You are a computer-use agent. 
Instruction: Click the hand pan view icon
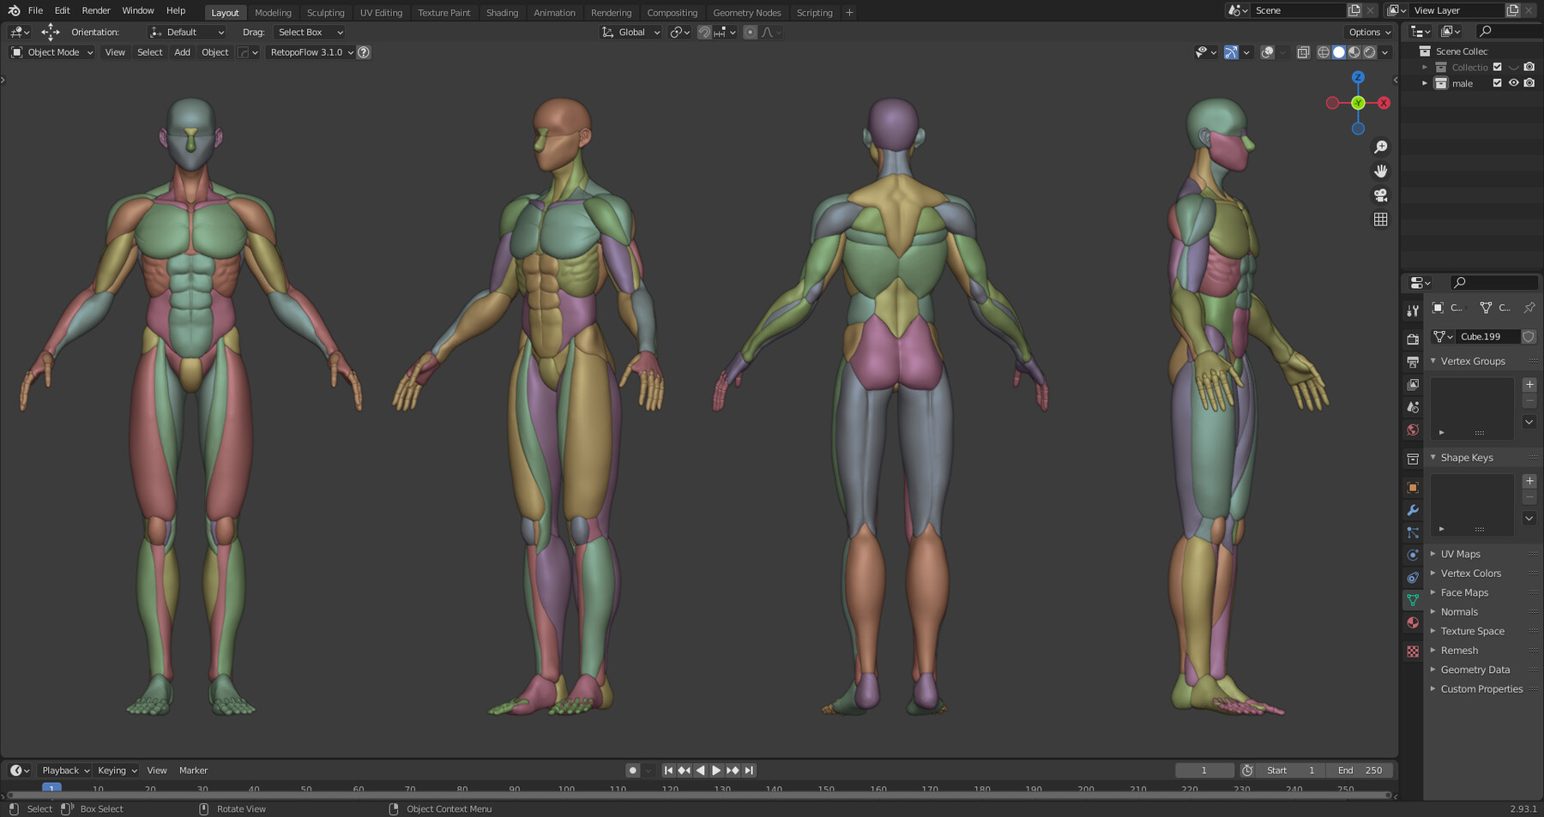1380,171
